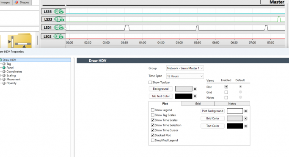289x157 pixels.
Task: Open the Time Span 12 Hours dropdown
Action: [x=185, y=76]
